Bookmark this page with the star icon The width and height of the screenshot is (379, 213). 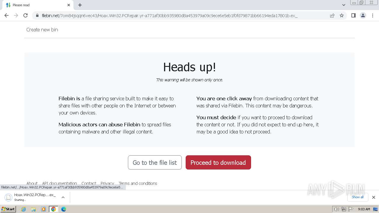pos(342,15)
